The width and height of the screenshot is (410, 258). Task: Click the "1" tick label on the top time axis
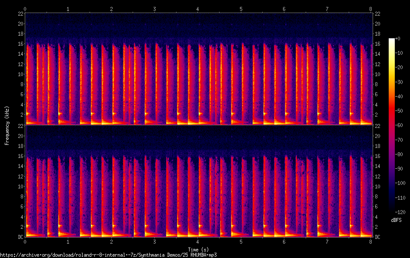(68, 9)
